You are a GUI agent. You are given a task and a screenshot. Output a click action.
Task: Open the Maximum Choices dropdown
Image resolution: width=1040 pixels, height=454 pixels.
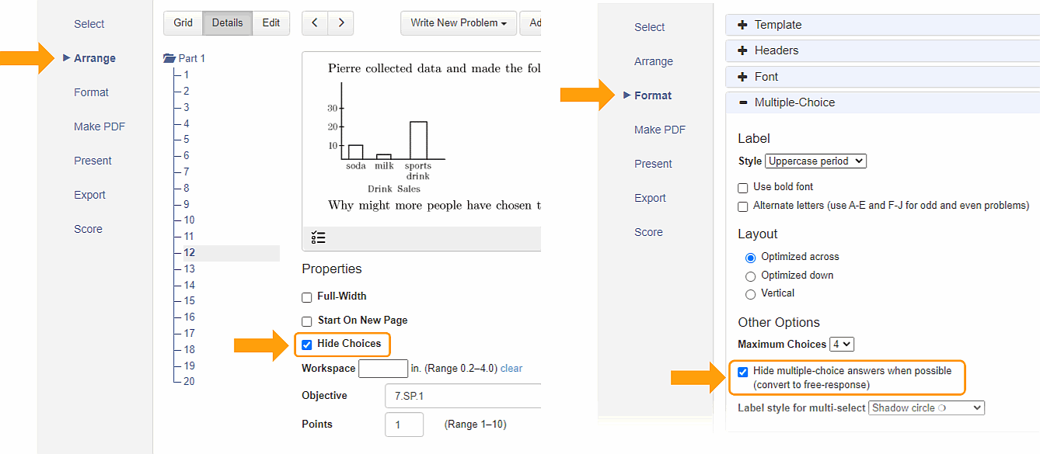coord(841,344)
